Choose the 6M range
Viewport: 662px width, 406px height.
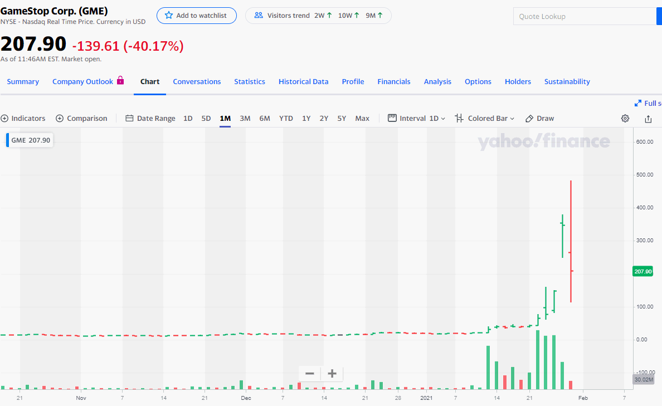[265, 119]
